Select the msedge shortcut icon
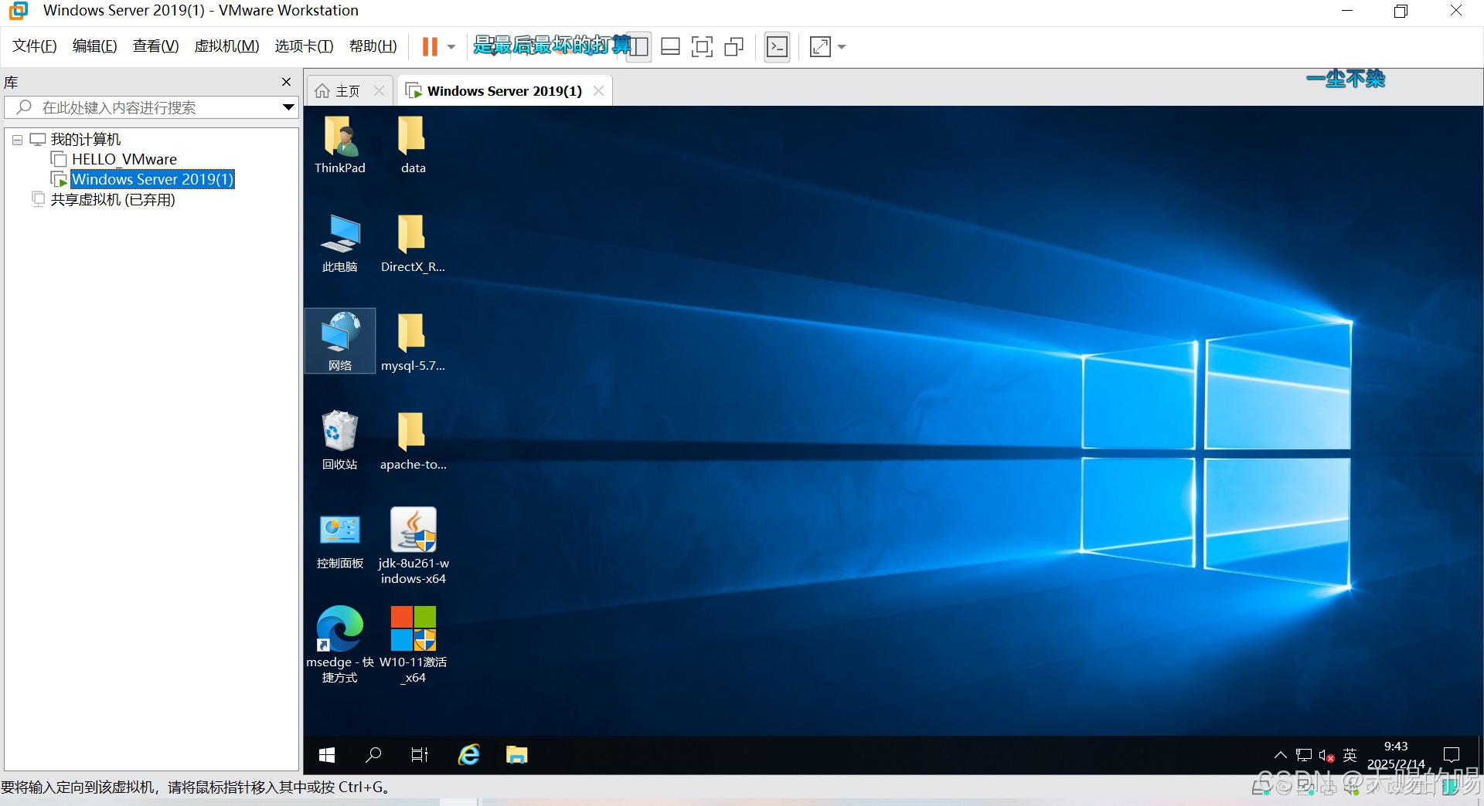Screen dimensions: 1484x806 (340, 644)
